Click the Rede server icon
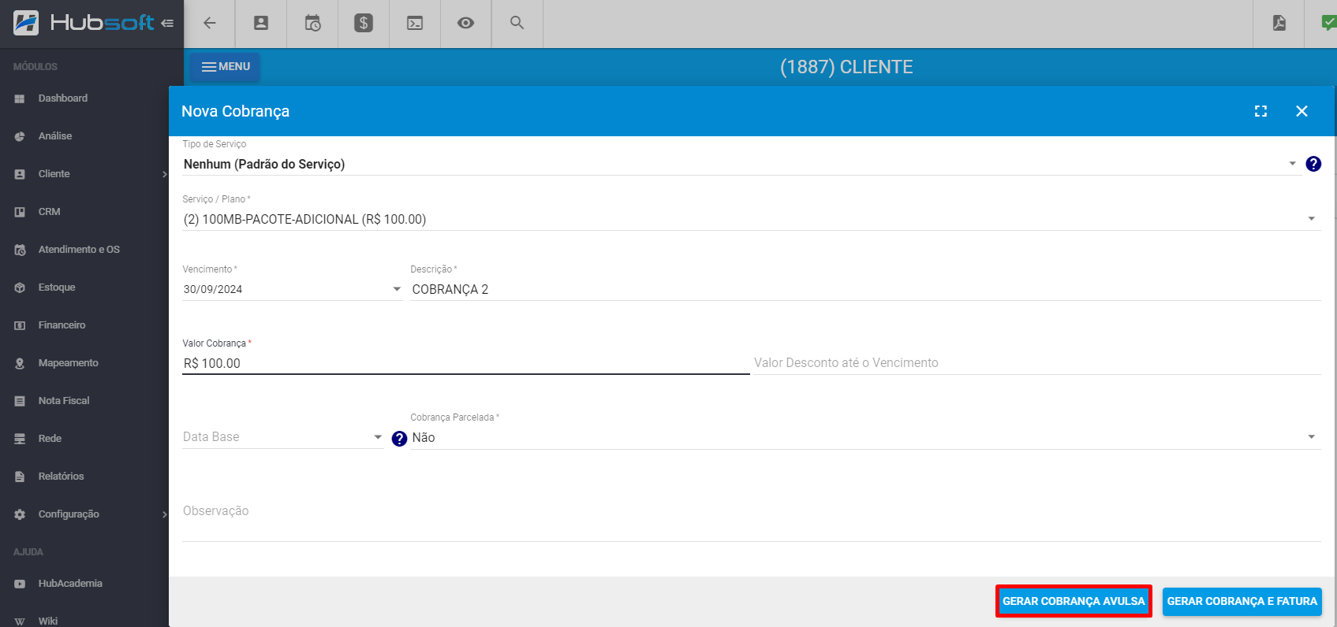 pyautogui.click(x=20, y=439)
